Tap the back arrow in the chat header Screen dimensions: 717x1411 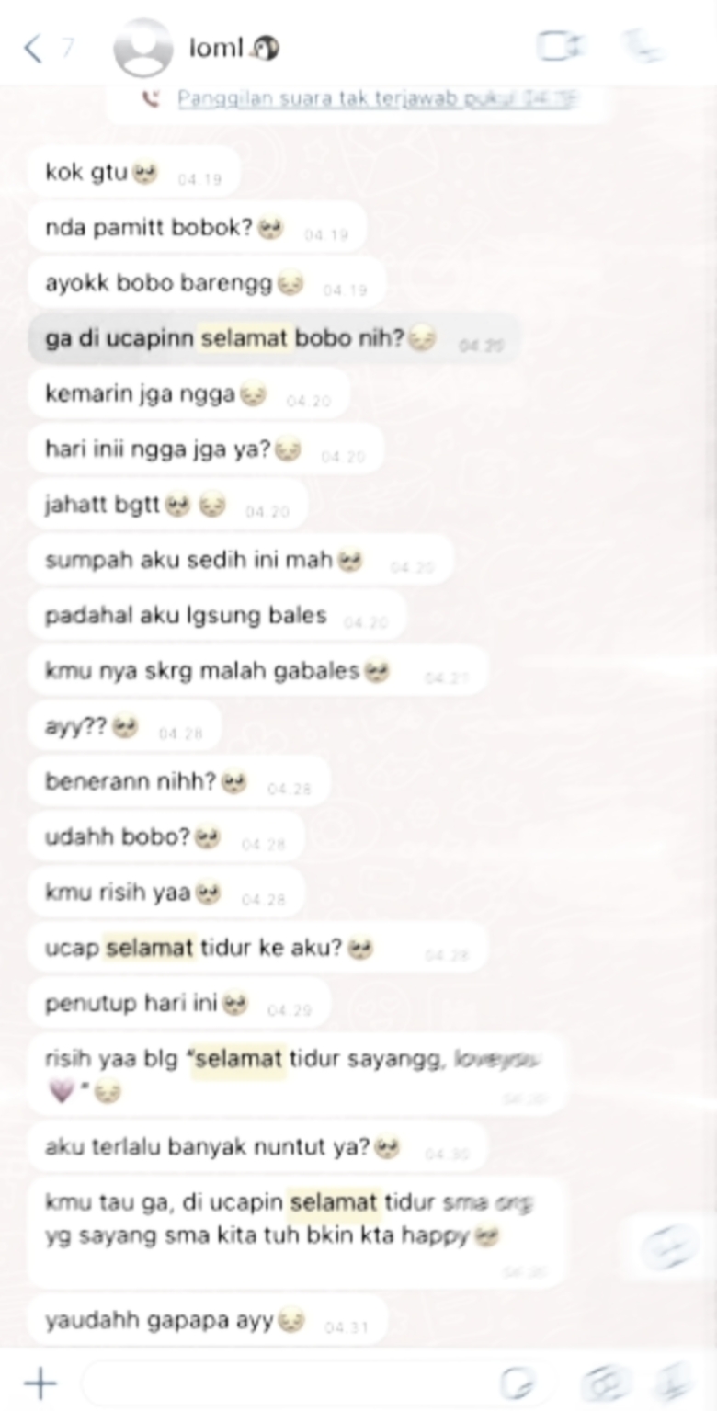(33, 48)
